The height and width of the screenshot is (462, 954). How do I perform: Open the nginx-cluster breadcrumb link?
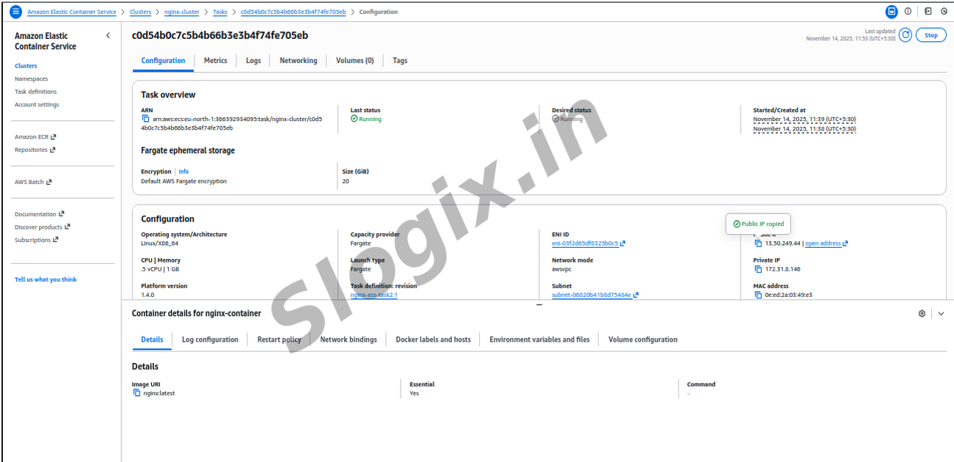[x=181, y=12]
